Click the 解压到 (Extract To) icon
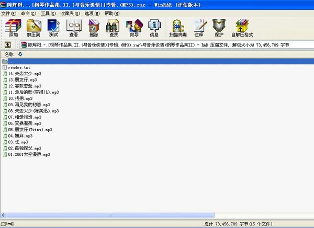 coord(33,28)
